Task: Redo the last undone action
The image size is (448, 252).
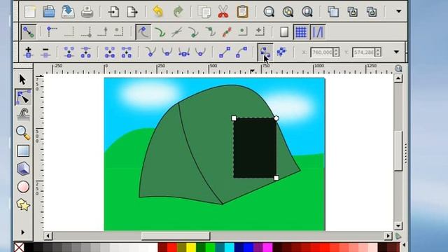Action: pos(178,12)
